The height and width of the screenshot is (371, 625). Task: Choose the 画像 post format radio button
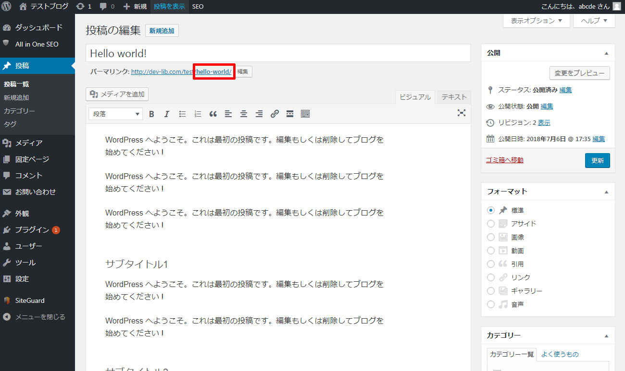[x=491, y=237]
